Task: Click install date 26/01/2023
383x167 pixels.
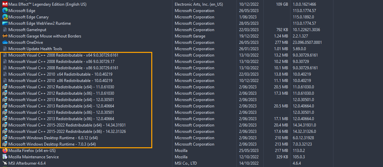Action: pyautogui.click(x=249, y=49)
